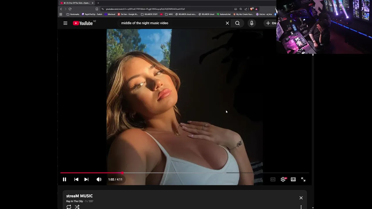
Task: Open the RayInTheCity - Twitch bookmark
Action: (x=92, y=14)
